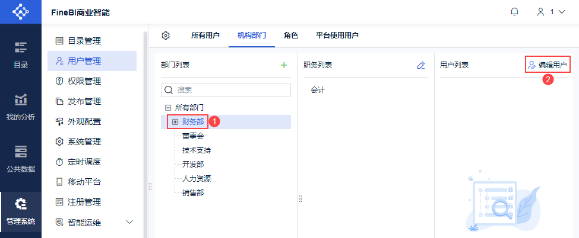Open the user account dropdown
The width and height of the screenshot is (579, 238).
[550, 12]
